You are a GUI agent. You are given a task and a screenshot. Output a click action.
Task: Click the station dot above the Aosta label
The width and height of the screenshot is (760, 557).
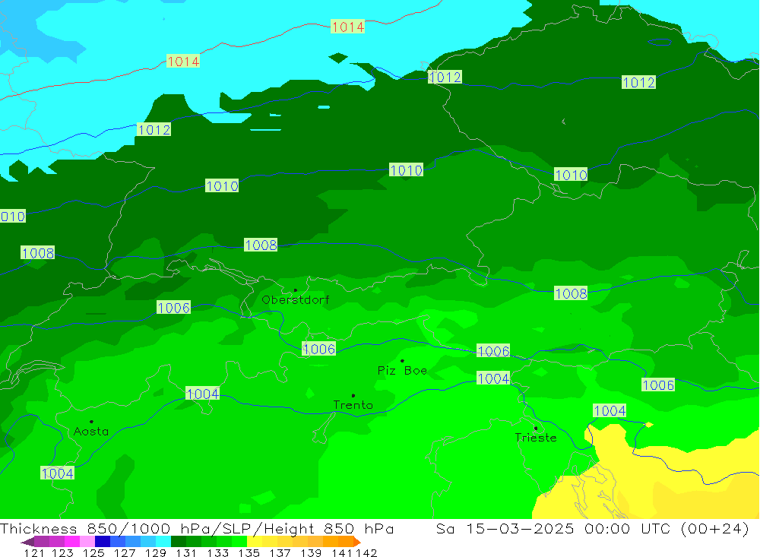[x=91, y=422]
